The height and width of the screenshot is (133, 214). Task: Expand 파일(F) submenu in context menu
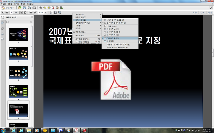(87, 25)
